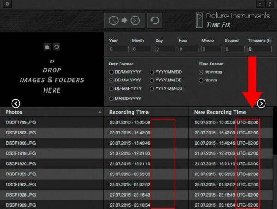Select photo DSCF1806.JPG

(21, 143)
